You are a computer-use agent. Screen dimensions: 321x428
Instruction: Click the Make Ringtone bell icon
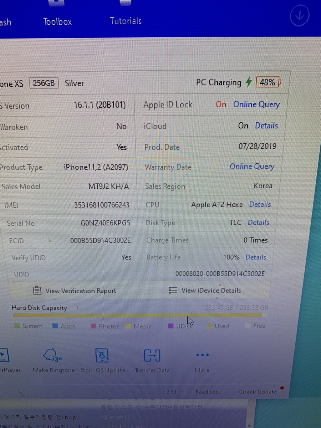click(52, 356)
